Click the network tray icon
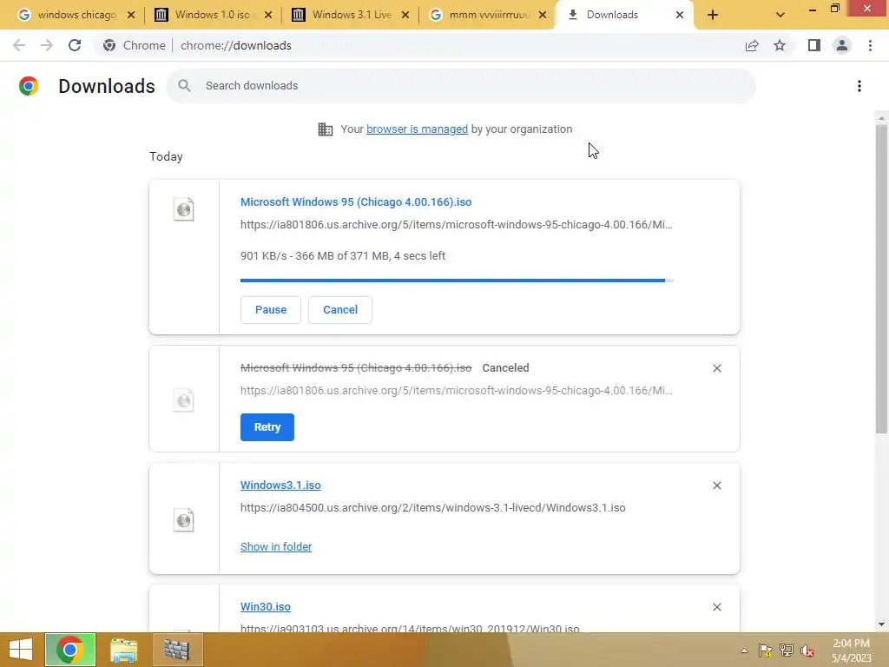Screen dimensions: 889x667 [787, 650]
